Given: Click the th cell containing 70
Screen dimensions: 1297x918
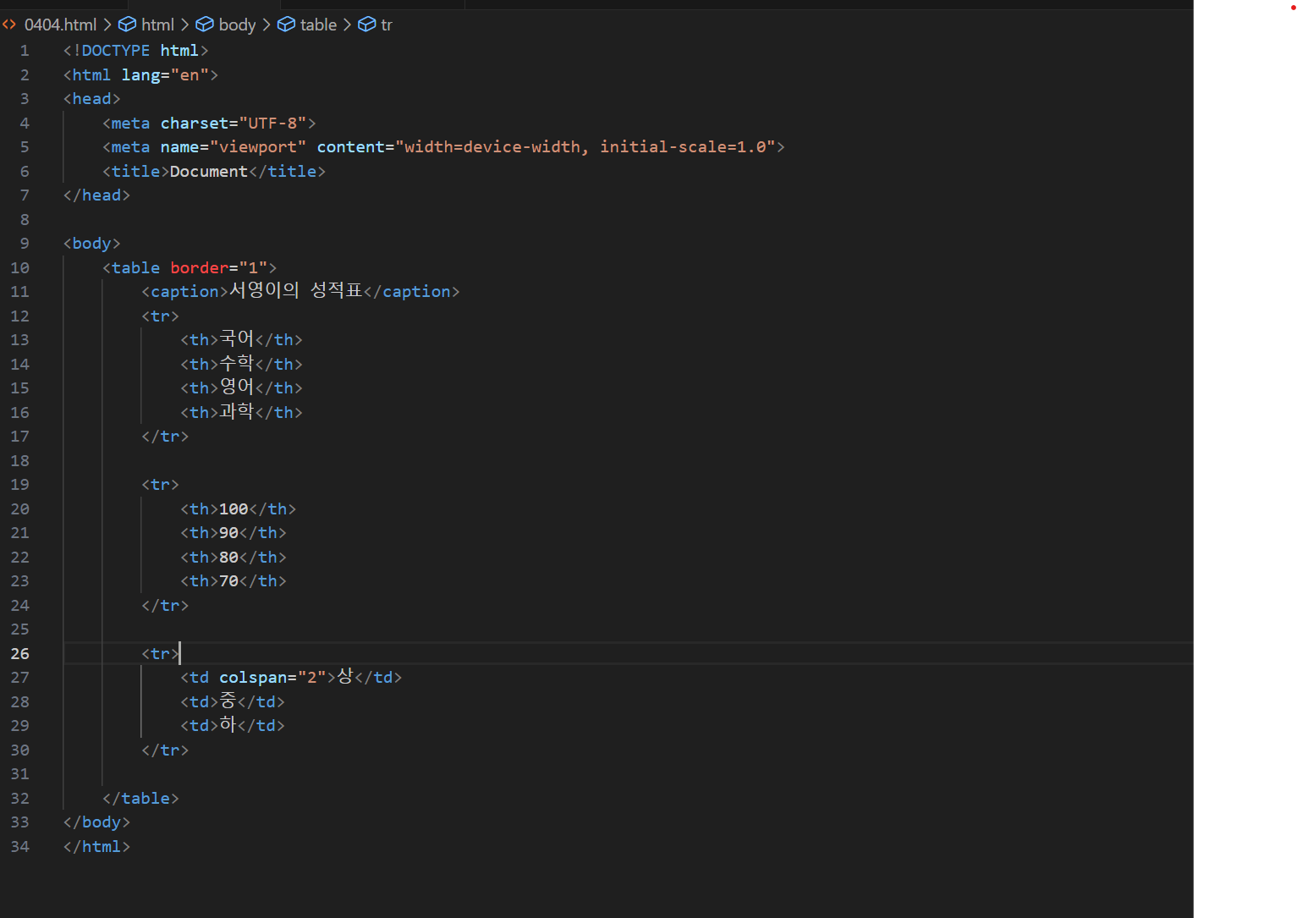Looking at the screenshot, I should tap(234, 581).
